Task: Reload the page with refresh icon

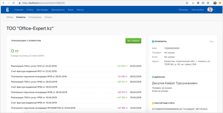Action: point(14,3)
